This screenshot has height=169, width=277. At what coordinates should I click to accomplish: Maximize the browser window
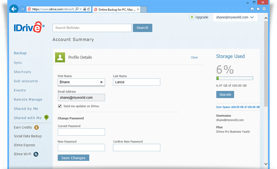pos(254,2)
